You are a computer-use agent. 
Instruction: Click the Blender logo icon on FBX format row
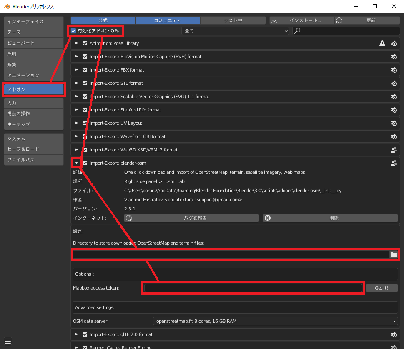(x=393, y=70)
